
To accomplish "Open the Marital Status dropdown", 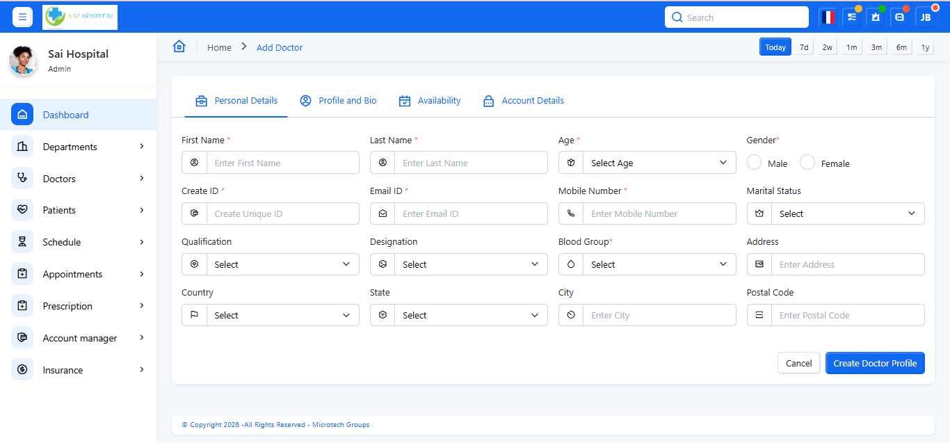I will point(847,214).
